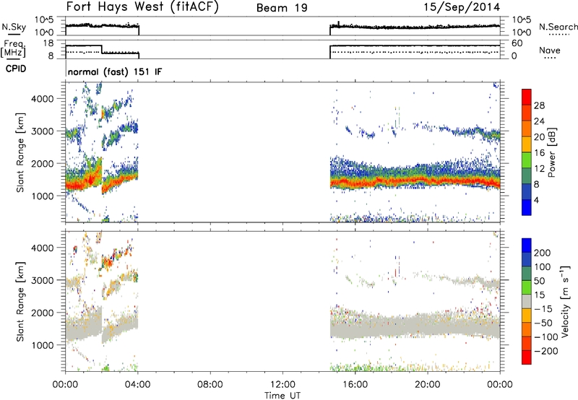This screenshot has width=578, height=400.
Task: Click the 'N.Sky' legend label
Action: point(14,27)
